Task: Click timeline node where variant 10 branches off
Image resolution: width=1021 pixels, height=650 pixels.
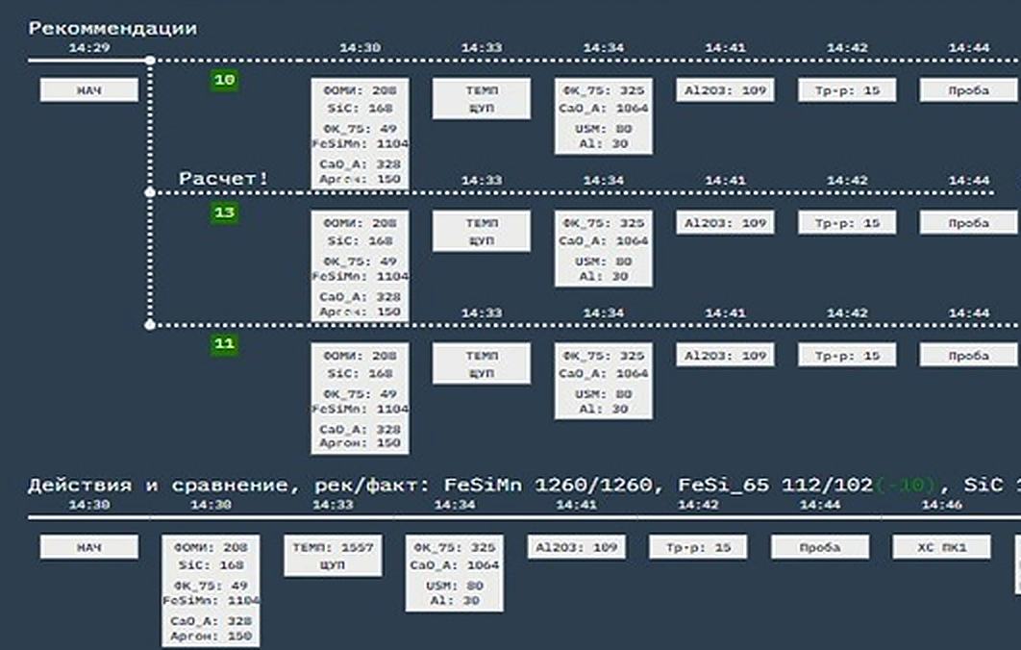Action: click(150, 61)
